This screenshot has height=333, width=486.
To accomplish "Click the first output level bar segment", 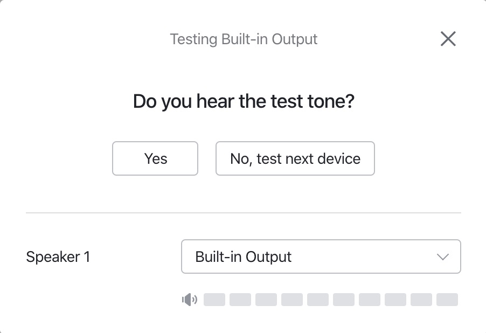I will pos(214,300).
